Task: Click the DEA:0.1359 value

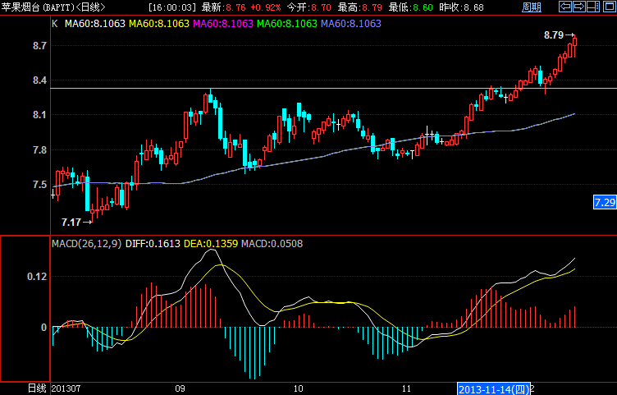Action: pyautogui.click(x=211, y=244)
